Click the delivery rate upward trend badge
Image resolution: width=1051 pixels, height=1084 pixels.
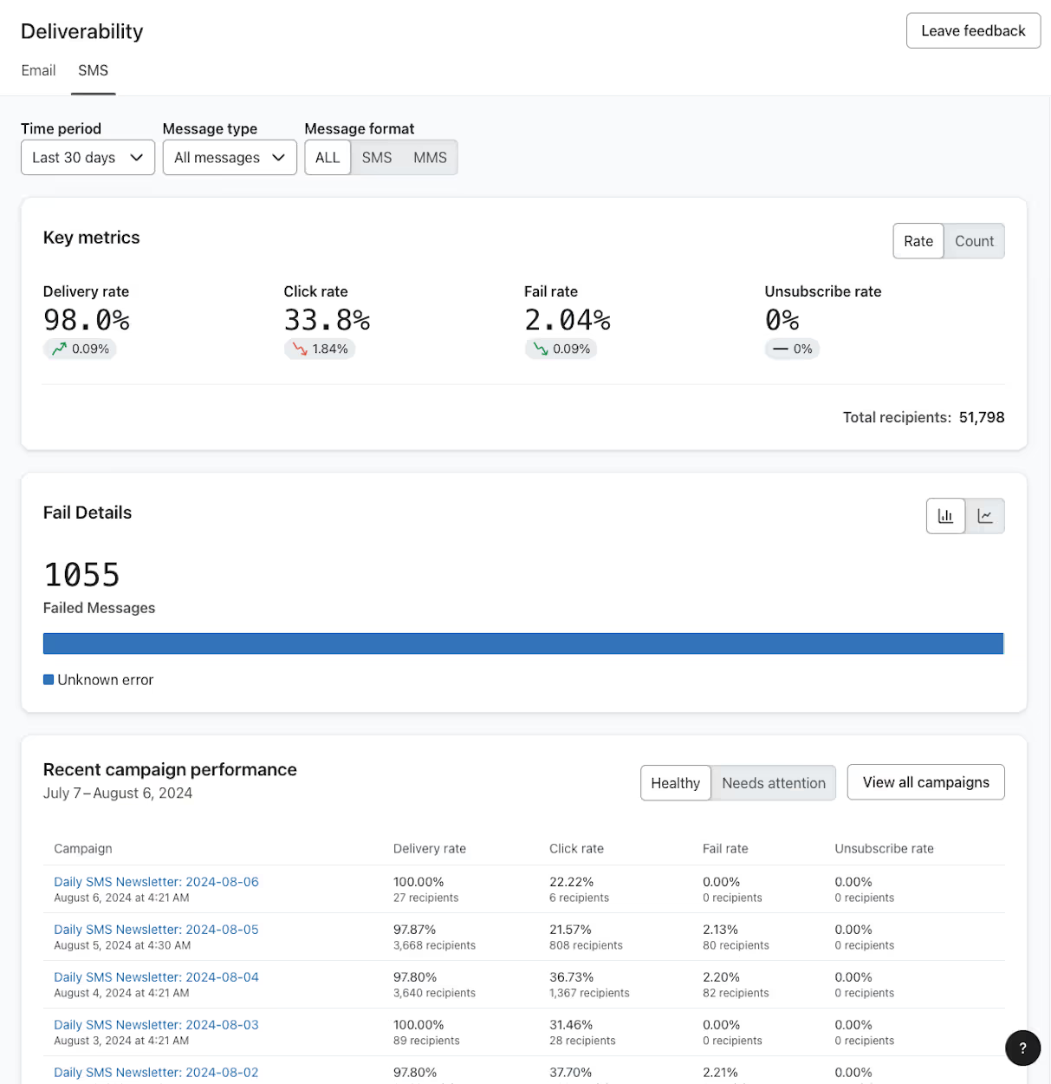tap(80, 348)
